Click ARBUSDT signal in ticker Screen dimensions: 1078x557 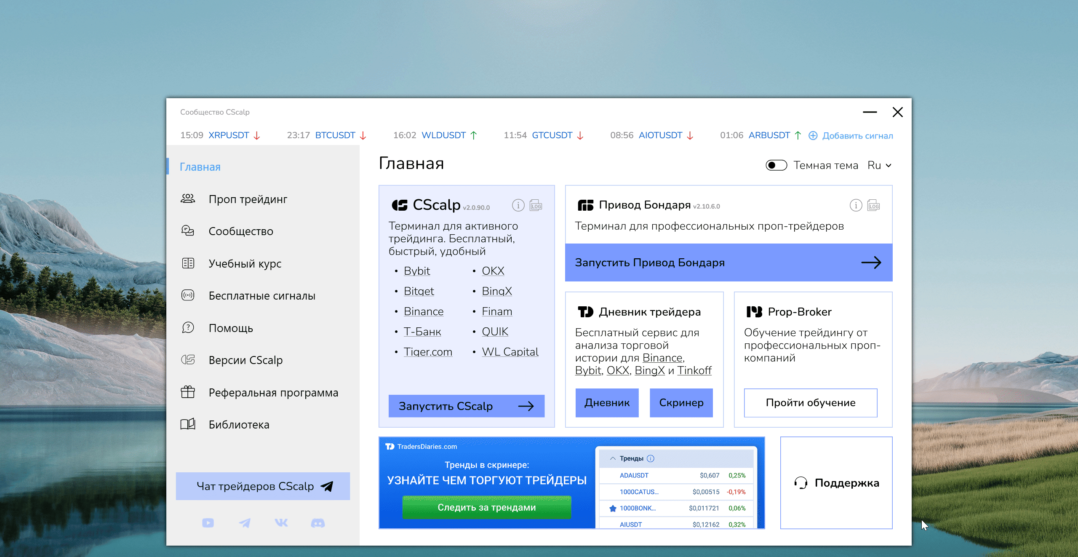click(x=769, y=135)
